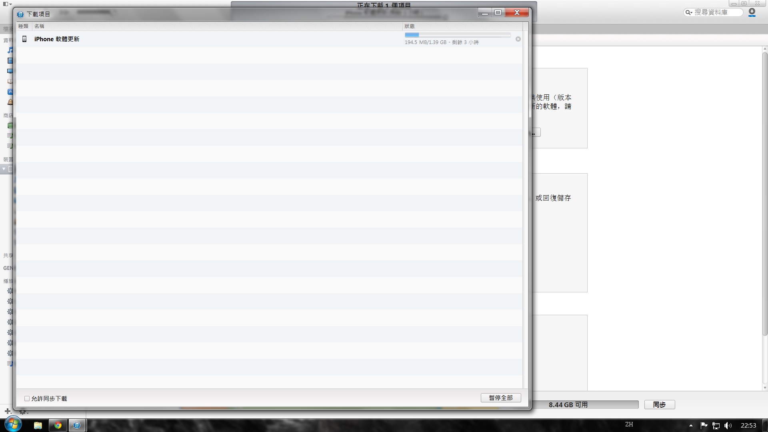Click the iPhone device icon in download row
This screenshot has width=768, height=432.
tap(24, 39)
